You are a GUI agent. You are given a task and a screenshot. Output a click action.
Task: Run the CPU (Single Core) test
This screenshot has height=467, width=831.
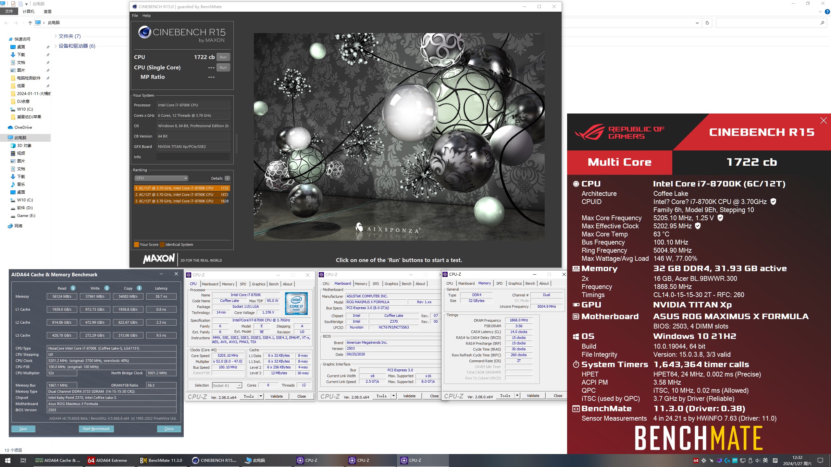[223, 67]
